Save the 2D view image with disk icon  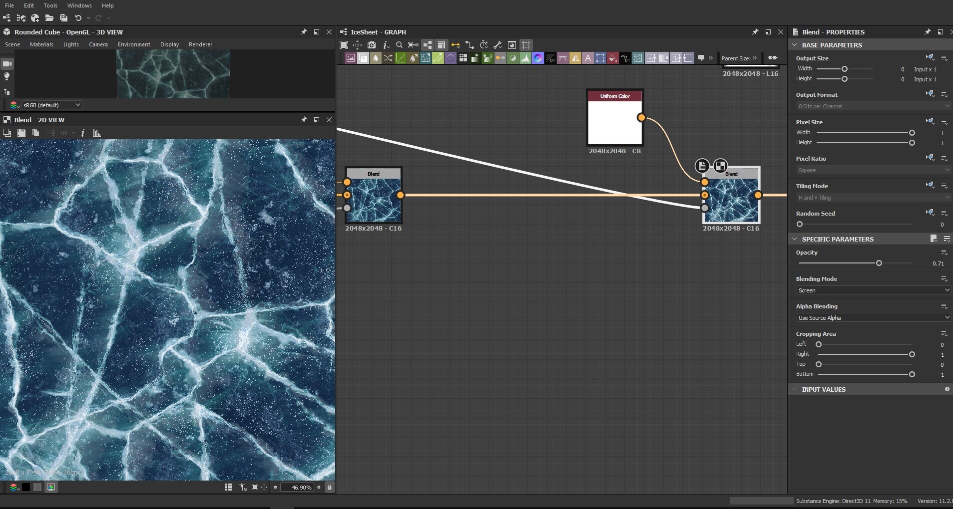[x=21, y=133]
